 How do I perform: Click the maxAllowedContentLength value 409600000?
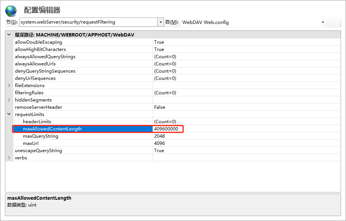pos(166,129)
